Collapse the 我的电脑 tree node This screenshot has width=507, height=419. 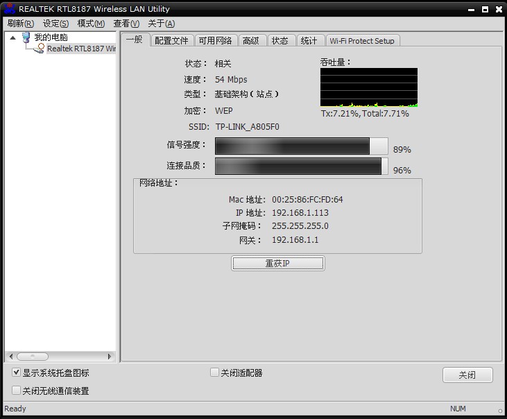click(x=12, y=38)
